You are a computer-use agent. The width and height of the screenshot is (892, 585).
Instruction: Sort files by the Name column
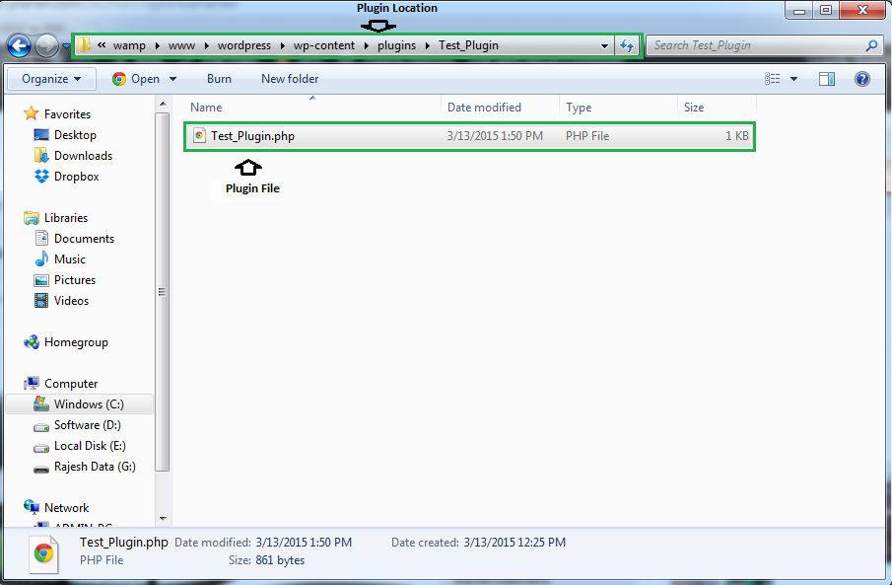(x=206, y=108)
